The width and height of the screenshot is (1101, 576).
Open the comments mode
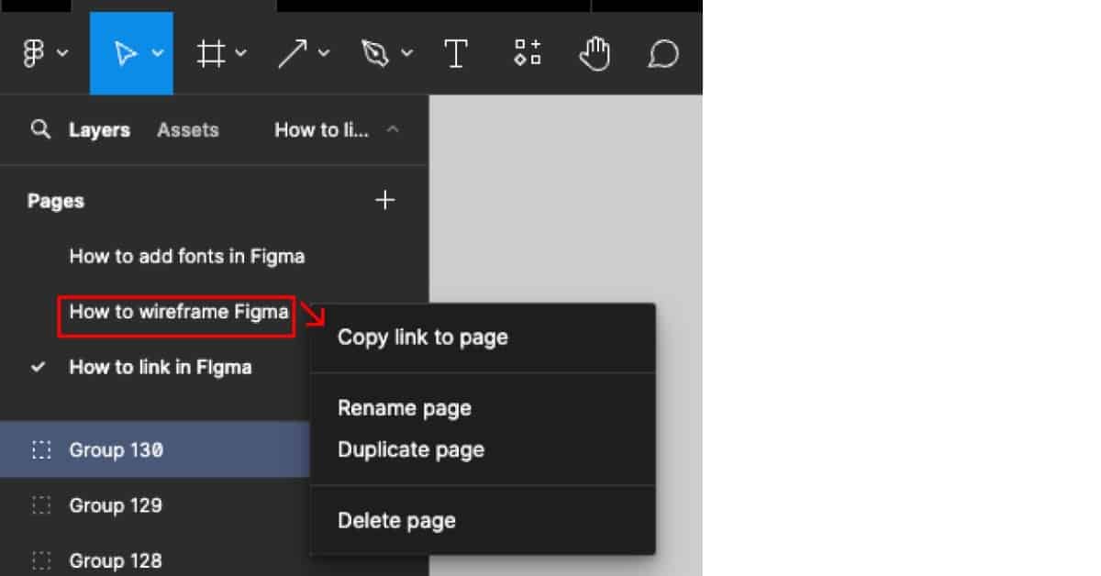662,53
